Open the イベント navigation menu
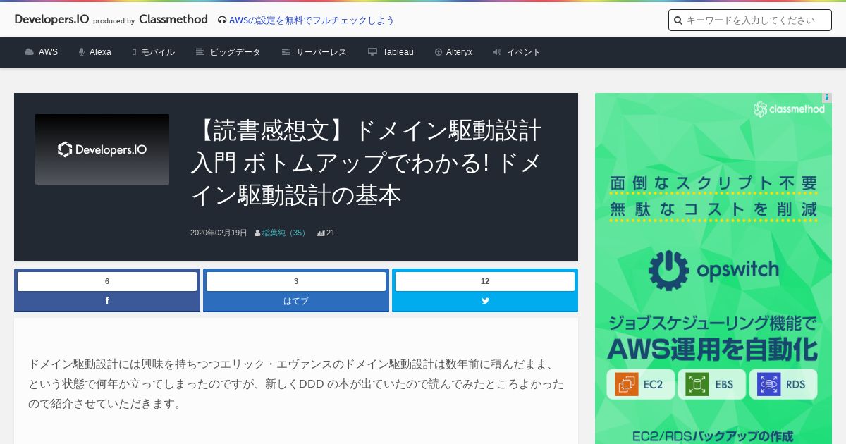This screenshot has width=846, height=444. click(x=524, y=52)
